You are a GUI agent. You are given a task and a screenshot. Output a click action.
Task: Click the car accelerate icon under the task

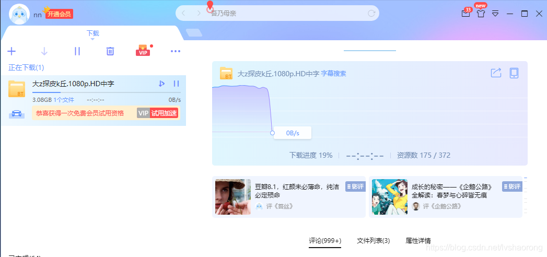point(17,114)
